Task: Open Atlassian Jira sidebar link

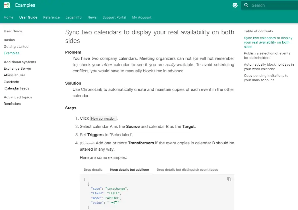Action: pyautogui.click(x=14, y=75)
